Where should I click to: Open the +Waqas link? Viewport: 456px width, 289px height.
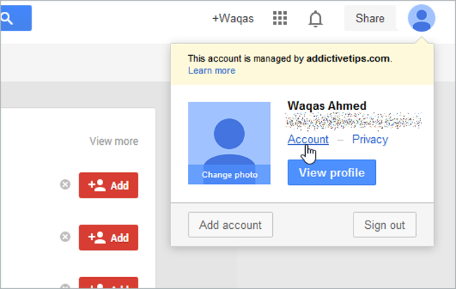[x=233, y=19]
